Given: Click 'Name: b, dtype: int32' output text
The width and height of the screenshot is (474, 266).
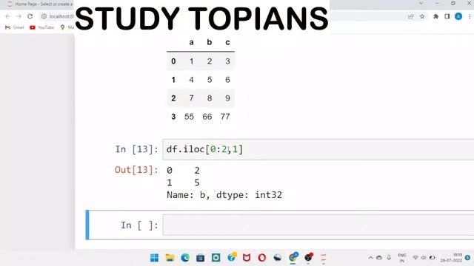Looking at the screenshot, I should (224, 195).
